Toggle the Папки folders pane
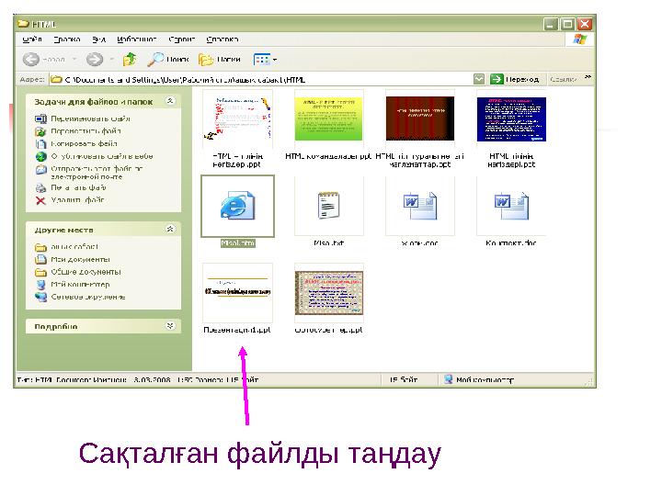This screenshot has height=496, width=662. pos(220,60)
